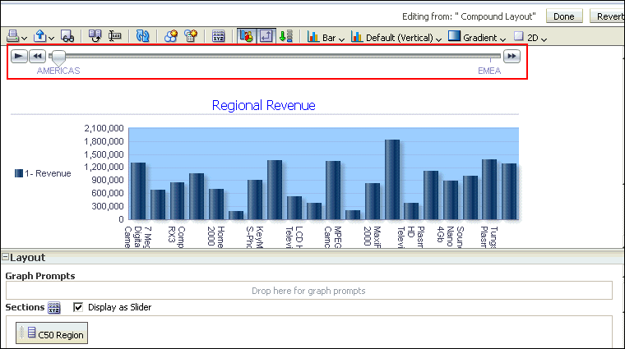Click the new group icon
This screenshot has width=625, height=349.
[x=171, y=37]
